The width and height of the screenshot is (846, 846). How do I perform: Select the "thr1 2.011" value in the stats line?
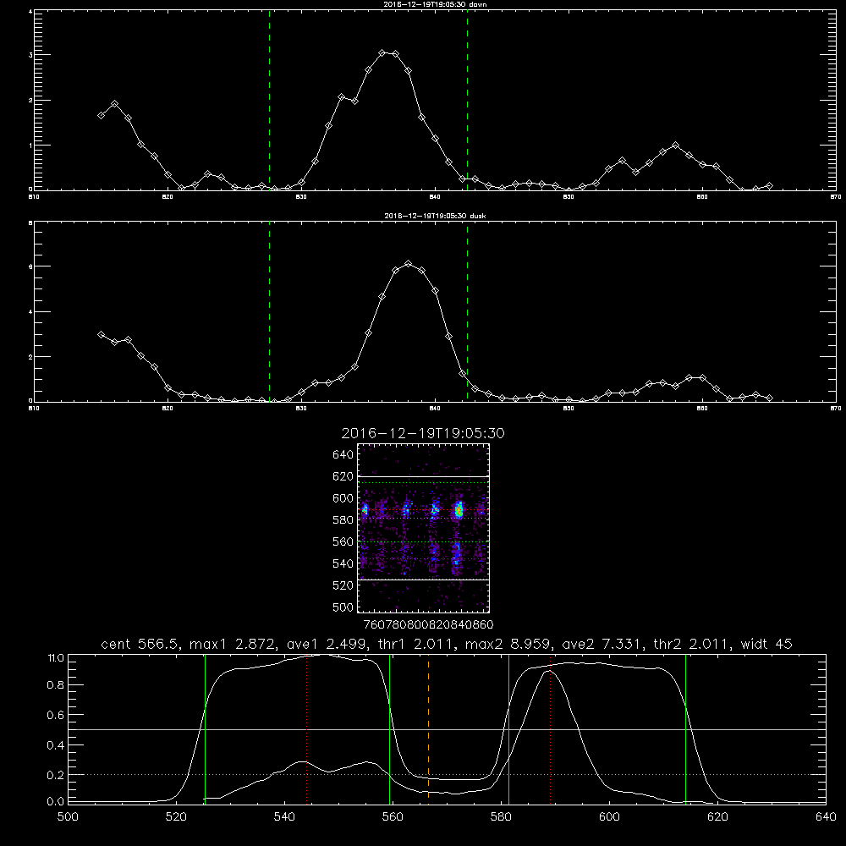(415, 644)
